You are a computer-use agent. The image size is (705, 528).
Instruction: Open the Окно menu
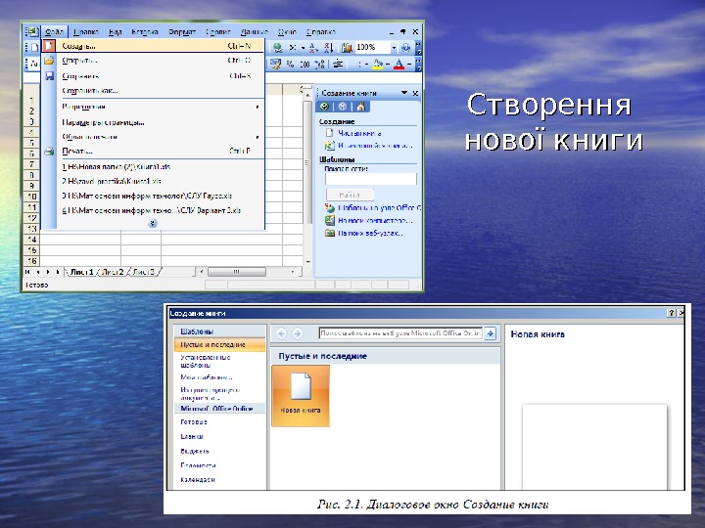click(287, 32)
